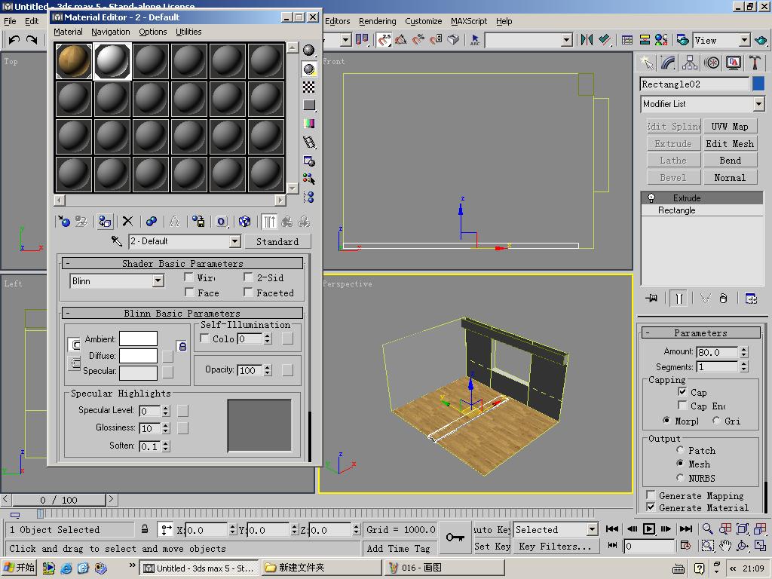The image size is (772, 579).
Task: Click the Edit Mesh modifier button
Action: 730,143
